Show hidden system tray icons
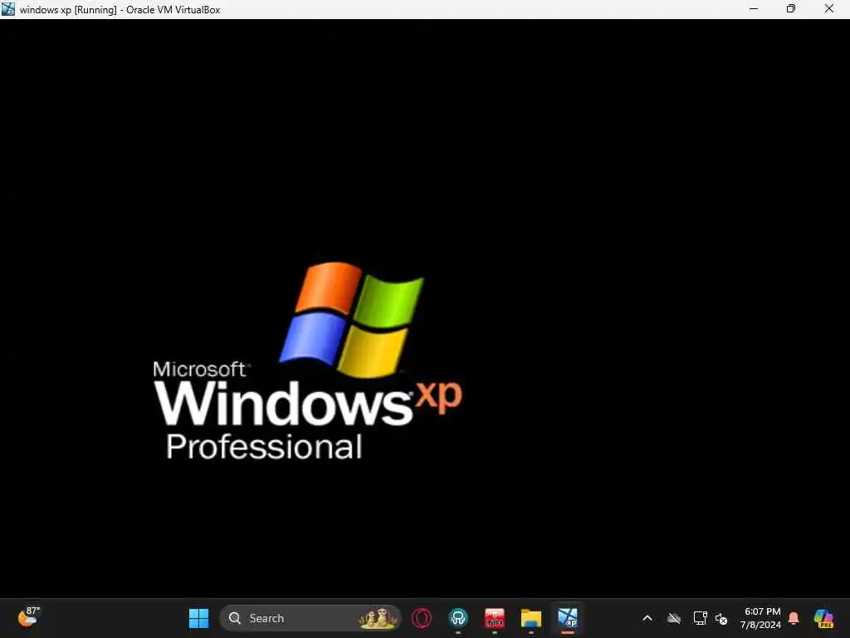Screen dimensions: 850x638 [647, 618]
